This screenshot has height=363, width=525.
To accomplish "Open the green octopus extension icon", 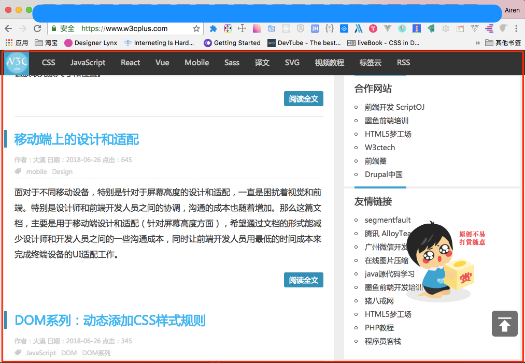I will (431, 29).
